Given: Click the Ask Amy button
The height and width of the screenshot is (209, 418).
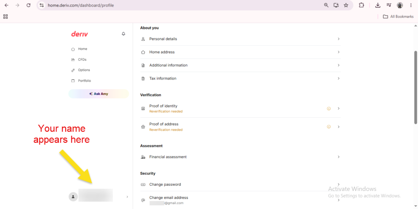Looking at the screenshot, I should coord(99,94).
